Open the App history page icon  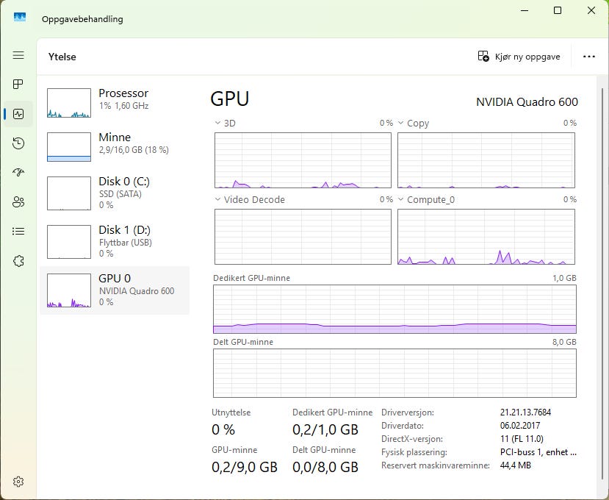18,143
